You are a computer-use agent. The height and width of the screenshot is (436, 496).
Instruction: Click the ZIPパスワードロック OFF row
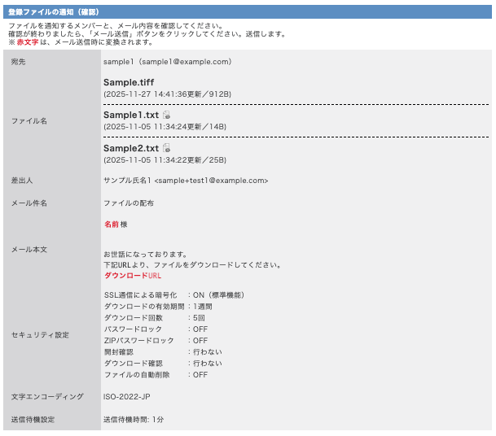click(x=156, y=341)
